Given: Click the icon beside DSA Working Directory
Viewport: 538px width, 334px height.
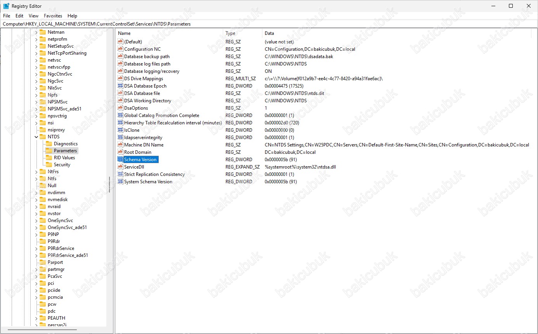Looking at the screenshot, I should pos(120,101).
